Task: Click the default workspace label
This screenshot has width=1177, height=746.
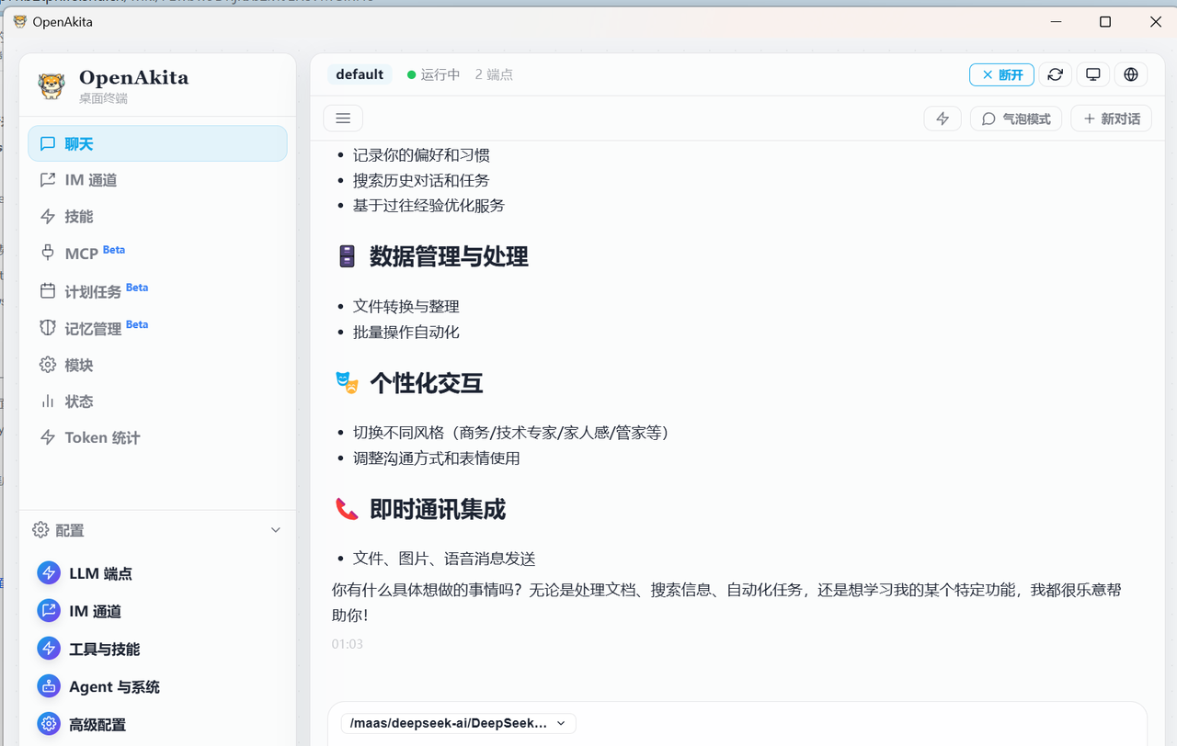Action: 360,74
